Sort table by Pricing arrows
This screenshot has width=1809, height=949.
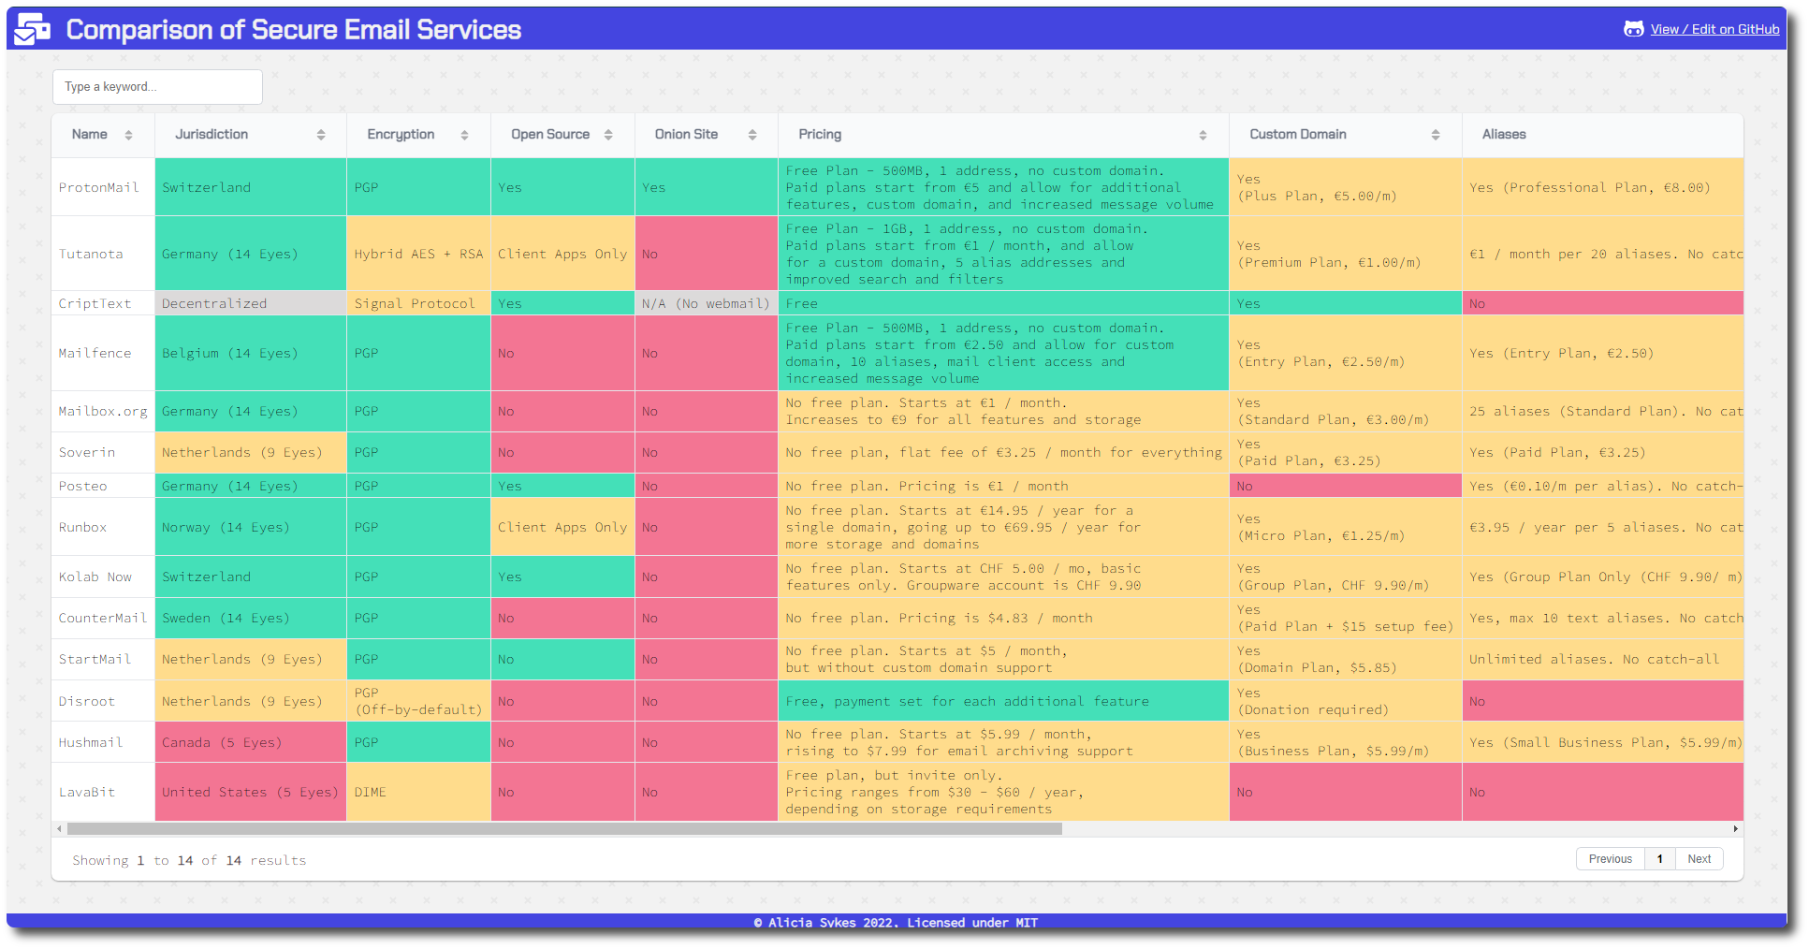click(1203, 136)
